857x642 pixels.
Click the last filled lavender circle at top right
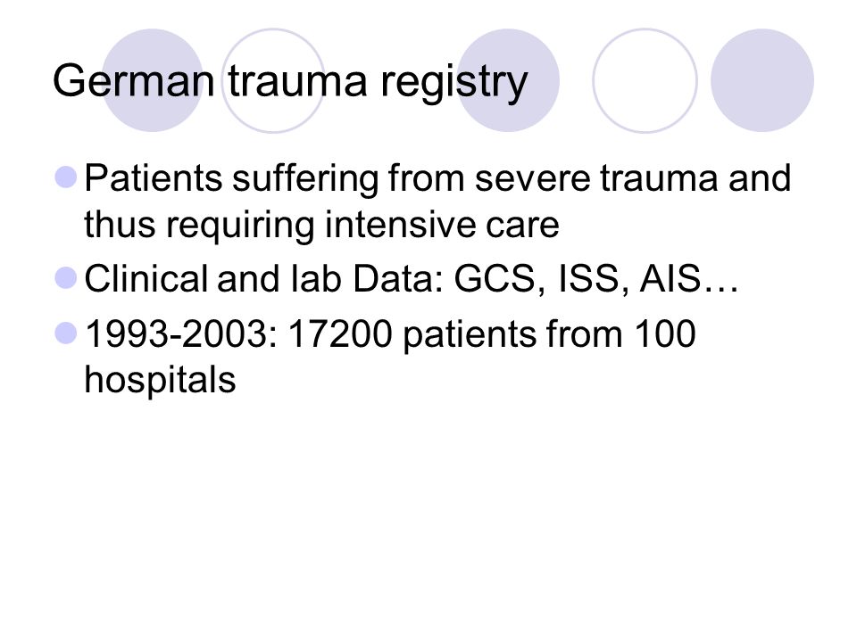762,80
